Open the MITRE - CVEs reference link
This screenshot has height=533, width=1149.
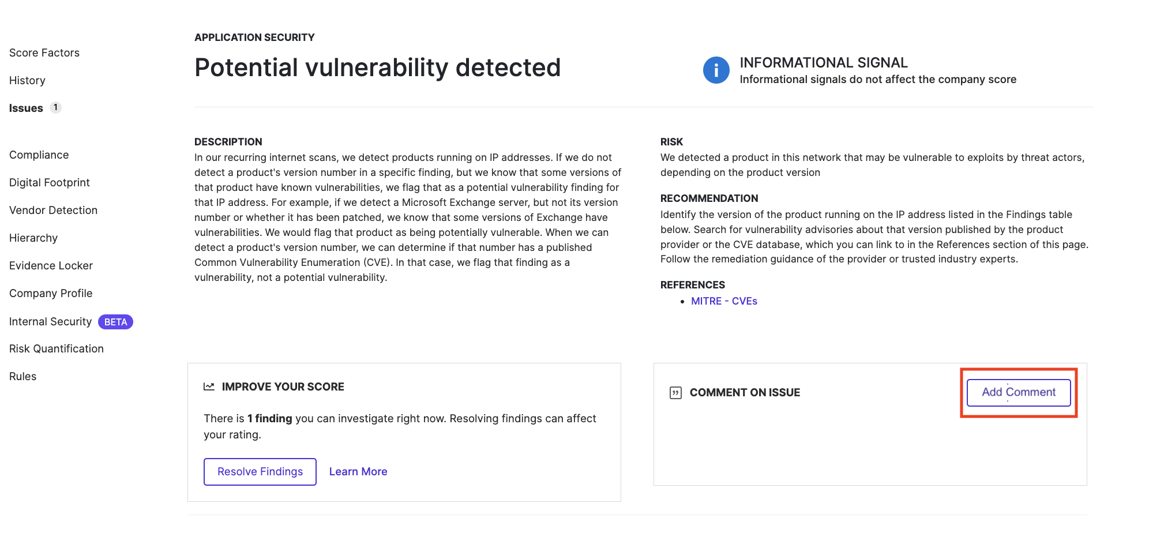[724, 301]
